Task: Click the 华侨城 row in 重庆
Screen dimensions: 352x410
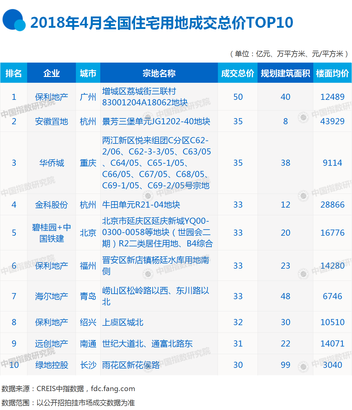Action: click(51, 163)
